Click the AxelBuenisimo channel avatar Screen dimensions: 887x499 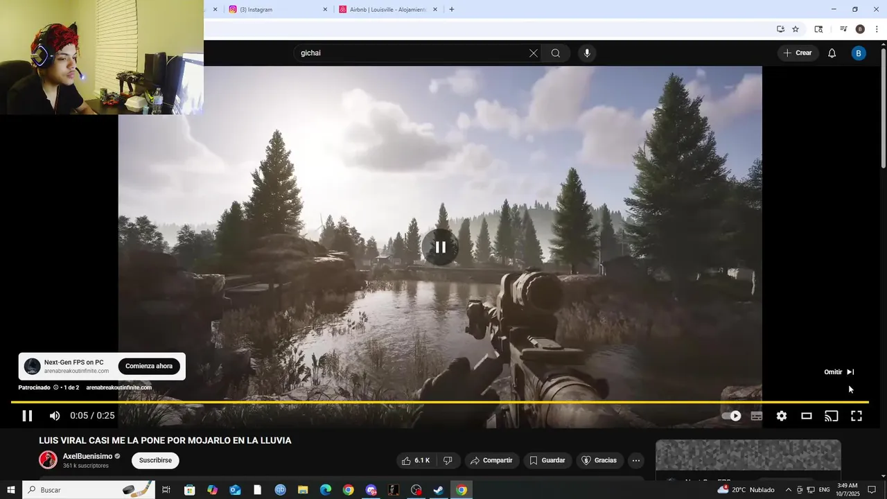pyautogui.click(x=48, y=459)
